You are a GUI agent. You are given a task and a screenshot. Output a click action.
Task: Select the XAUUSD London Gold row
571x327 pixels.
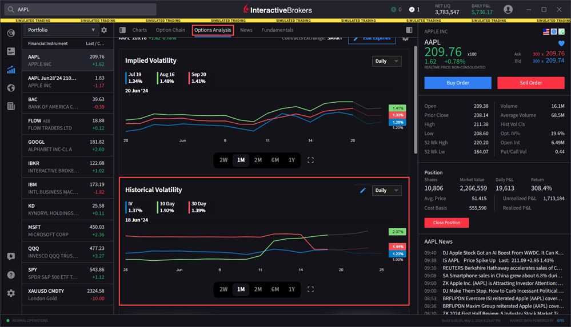[68, 294]
